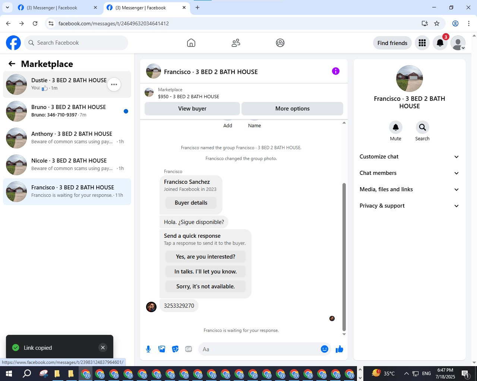477x381 pixels.
Task: Click Francisco's sender avatar beside phone number
Action: tap(151, 307)
